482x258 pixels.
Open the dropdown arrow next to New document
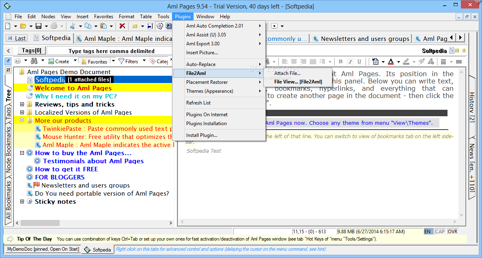point(15,26)
